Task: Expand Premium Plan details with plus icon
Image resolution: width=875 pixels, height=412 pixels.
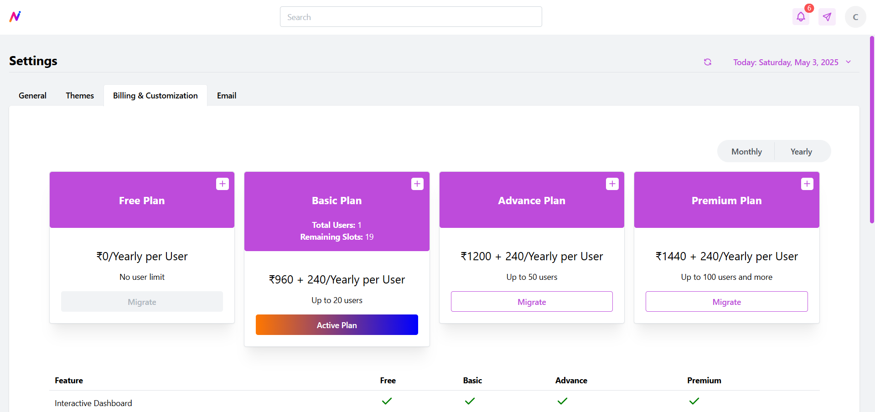Action: [x=807, y=184]
